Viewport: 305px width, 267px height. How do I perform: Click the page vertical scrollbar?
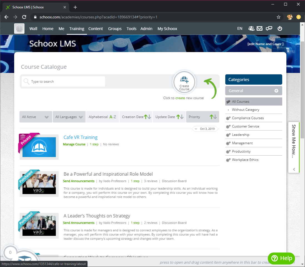[302, 90]
